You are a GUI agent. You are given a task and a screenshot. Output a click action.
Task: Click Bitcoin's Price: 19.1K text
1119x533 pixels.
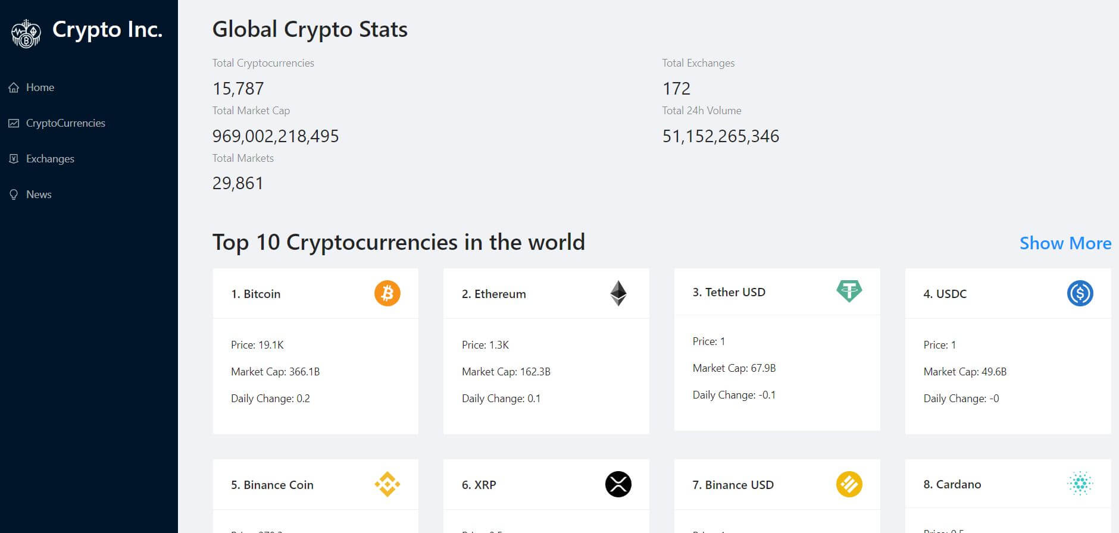tap(257, 345)
